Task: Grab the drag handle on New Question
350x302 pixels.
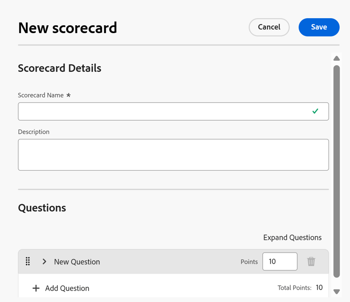Action: tap(28, 261)
